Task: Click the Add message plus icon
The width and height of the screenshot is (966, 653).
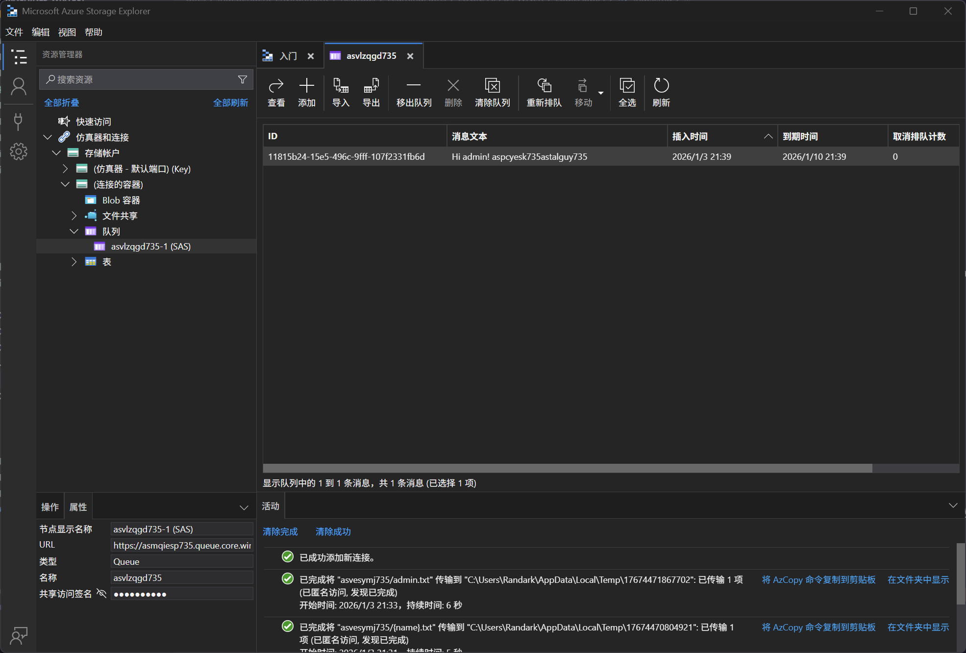Action: pos(306,86)
